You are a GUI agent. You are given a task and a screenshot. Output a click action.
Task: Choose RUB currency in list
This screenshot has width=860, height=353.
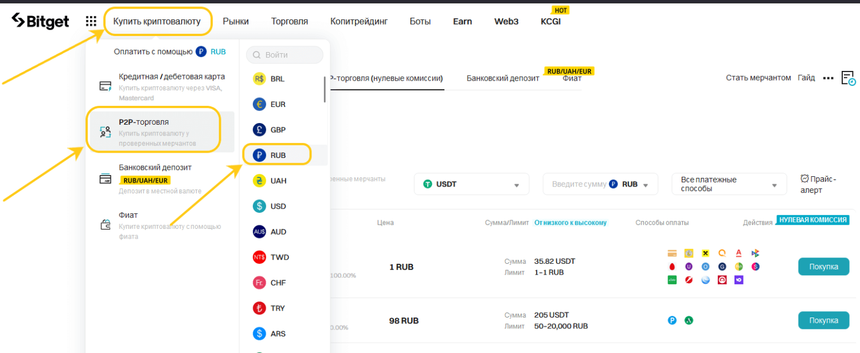click(284, 155)
